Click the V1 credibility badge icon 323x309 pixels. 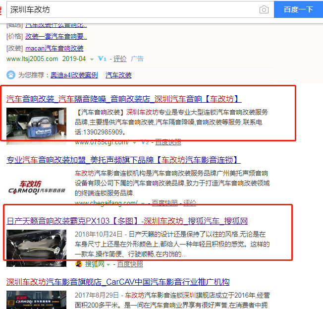102,59
